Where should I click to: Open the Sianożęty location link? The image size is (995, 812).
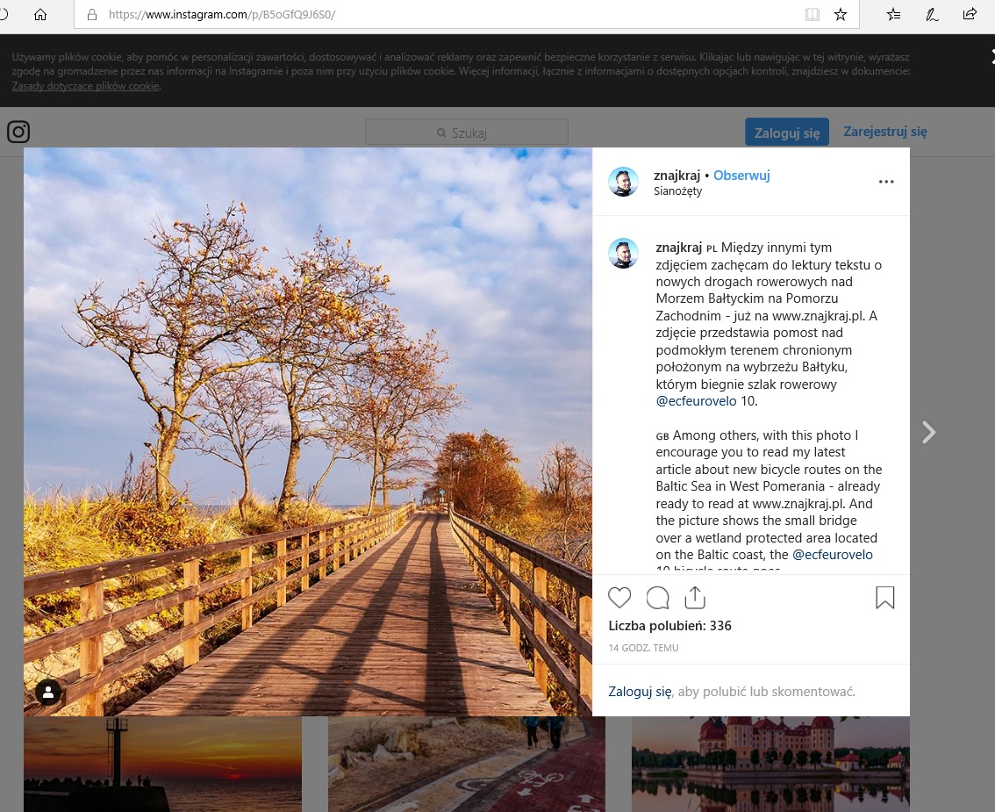[x=677, y=191]
